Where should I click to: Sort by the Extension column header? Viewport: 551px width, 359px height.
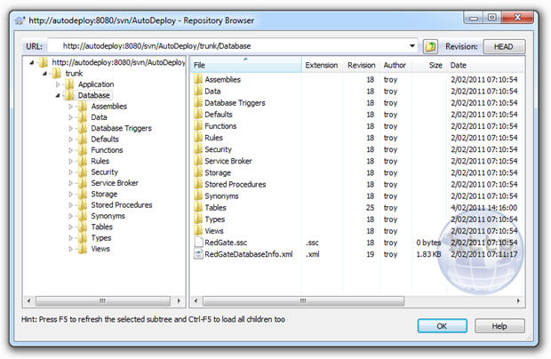point(322,65)
